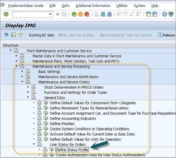This screenshot has width=176, height=158.
Task: Execute Create System Conditions or Operating Conditions
Action: (46, 129)
